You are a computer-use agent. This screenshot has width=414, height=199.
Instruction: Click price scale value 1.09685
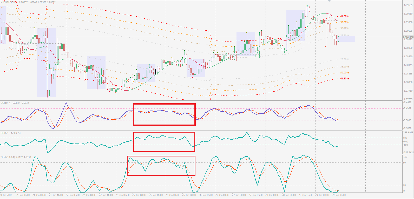point(408,5)
